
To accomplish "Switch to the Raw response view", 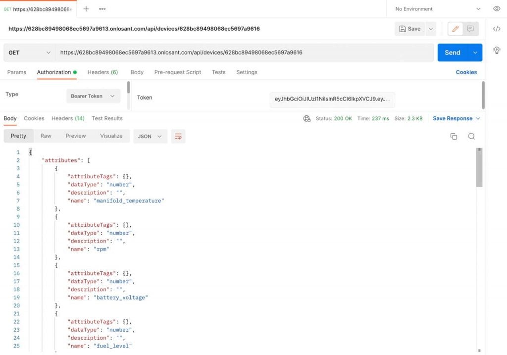I will point(46,136).
